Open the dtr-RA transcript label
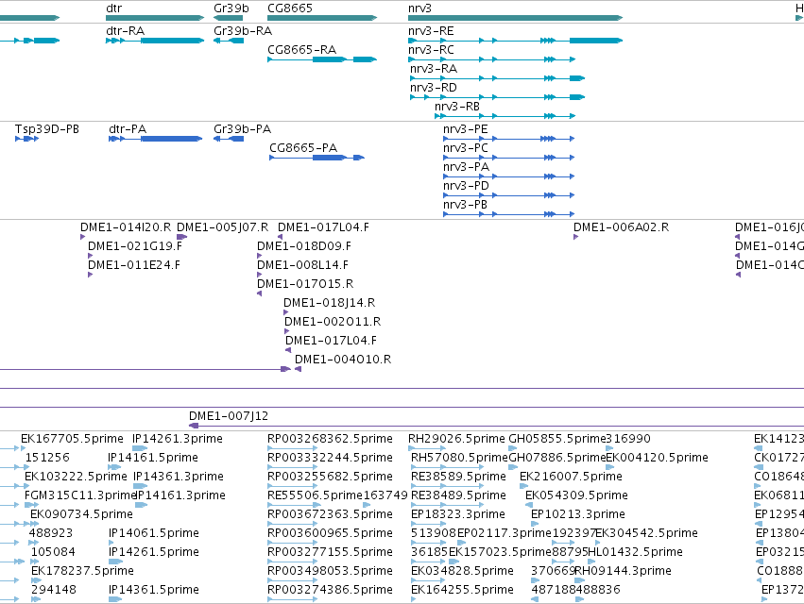The image size is (804, 604). [x=125, y=31]
